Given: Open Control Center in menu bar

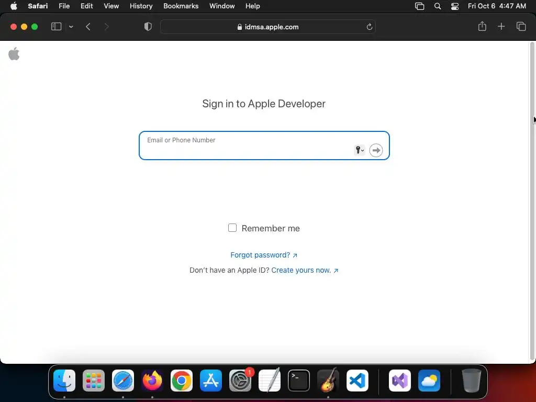Looking at the screenshot, I should point(455,6).
